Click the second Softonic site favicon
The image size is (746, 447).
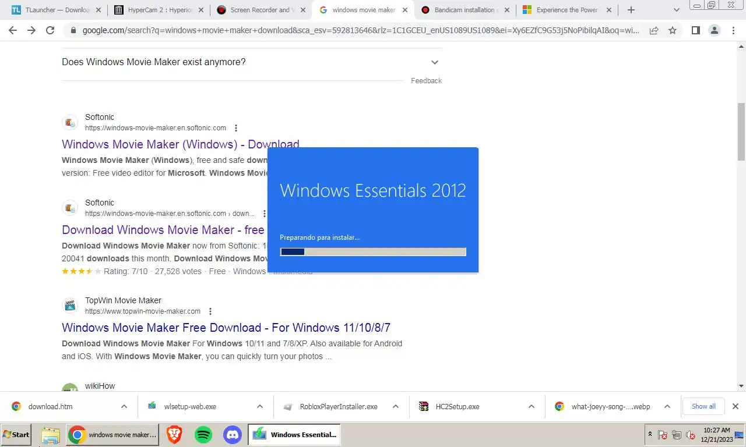tap(70, 208)
